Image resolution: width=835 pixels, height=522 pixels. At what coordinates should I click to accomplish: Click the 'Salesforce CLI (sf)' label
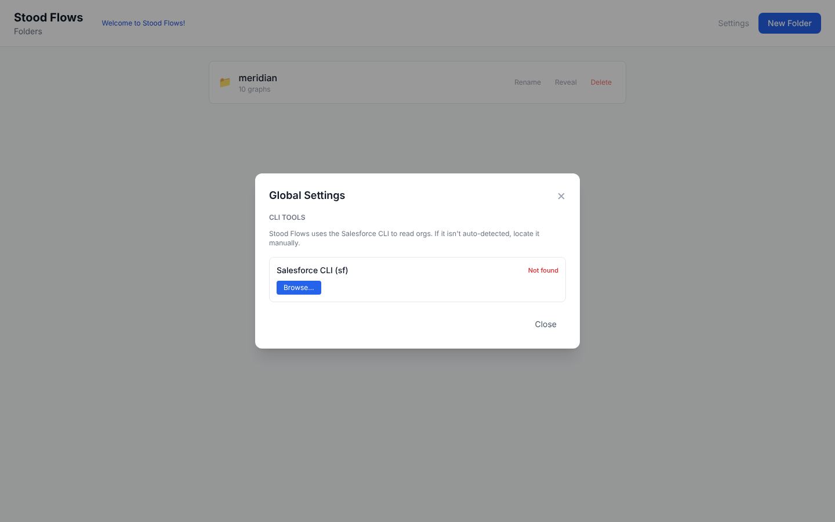[313, 270]
